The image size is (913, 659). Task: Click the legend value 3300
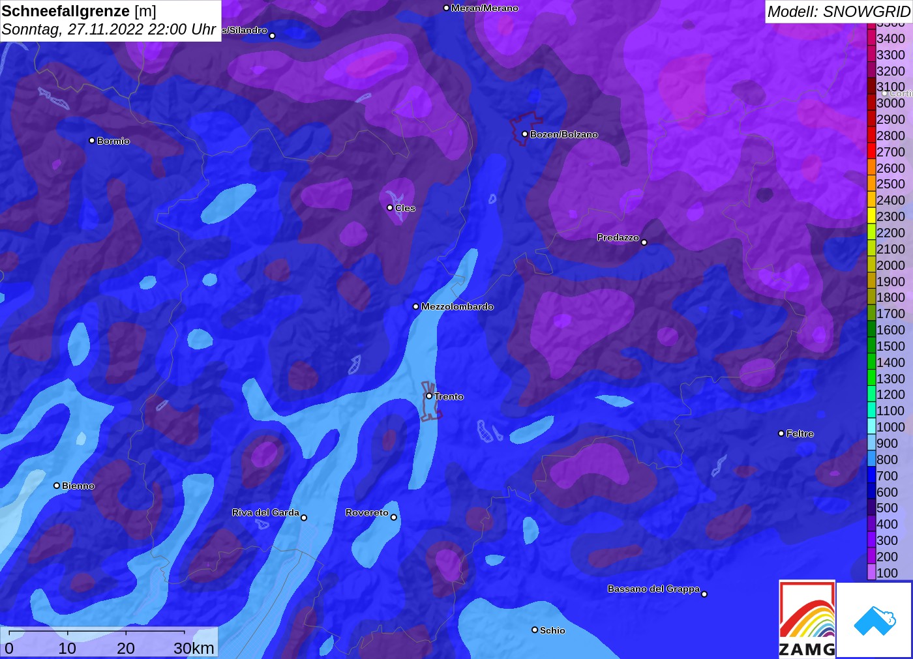point(891,54)
